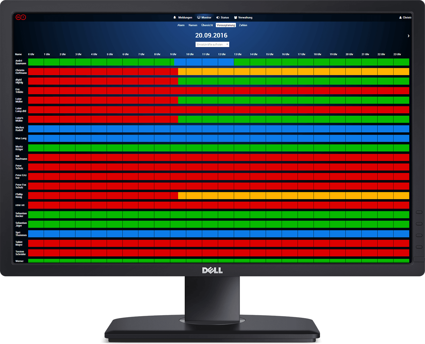Select dfgfd fdgfdg's green 15 Uhr block
Image resolution: width=425 pixels, height=344 pixels.
pos(274,81)
